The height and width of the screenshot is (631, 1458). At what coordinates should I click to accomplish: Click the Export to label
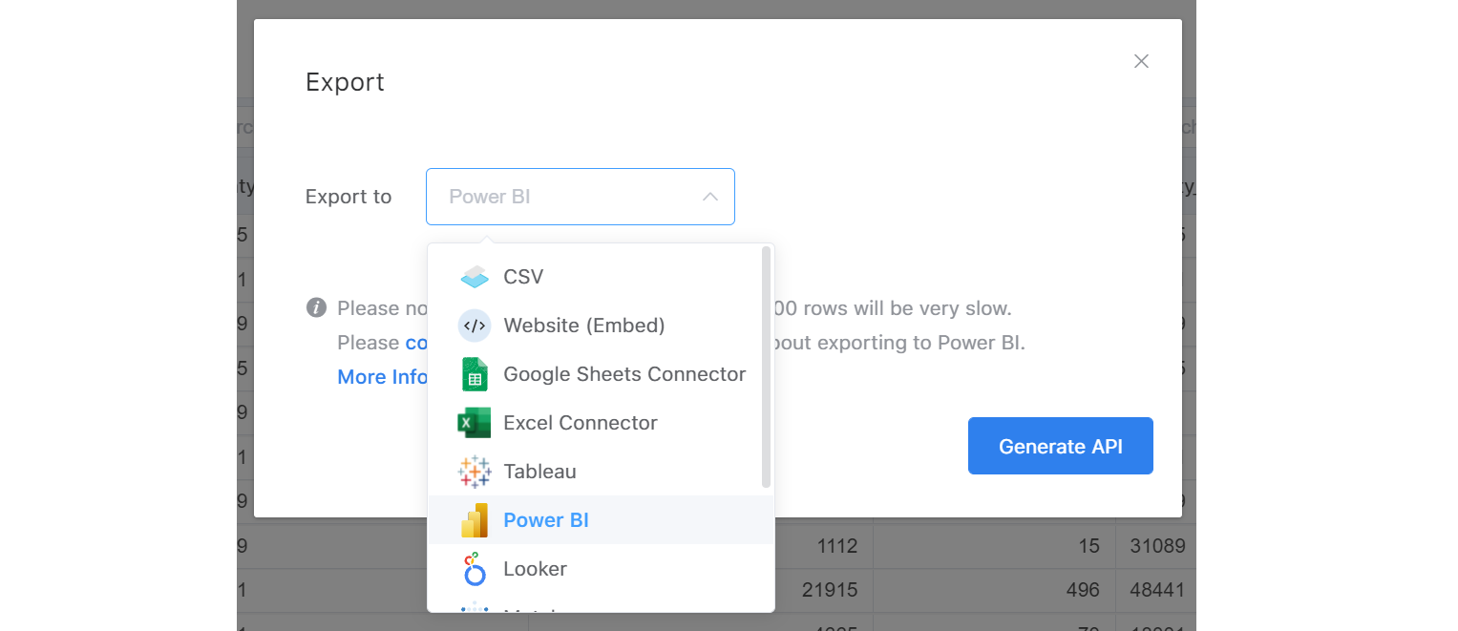tap(349, 197)
